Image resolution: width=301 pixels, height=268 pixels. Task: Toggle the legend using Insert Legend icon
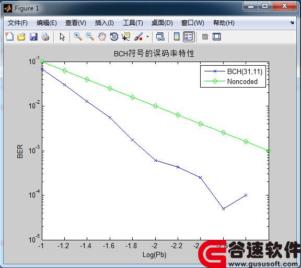189,36
